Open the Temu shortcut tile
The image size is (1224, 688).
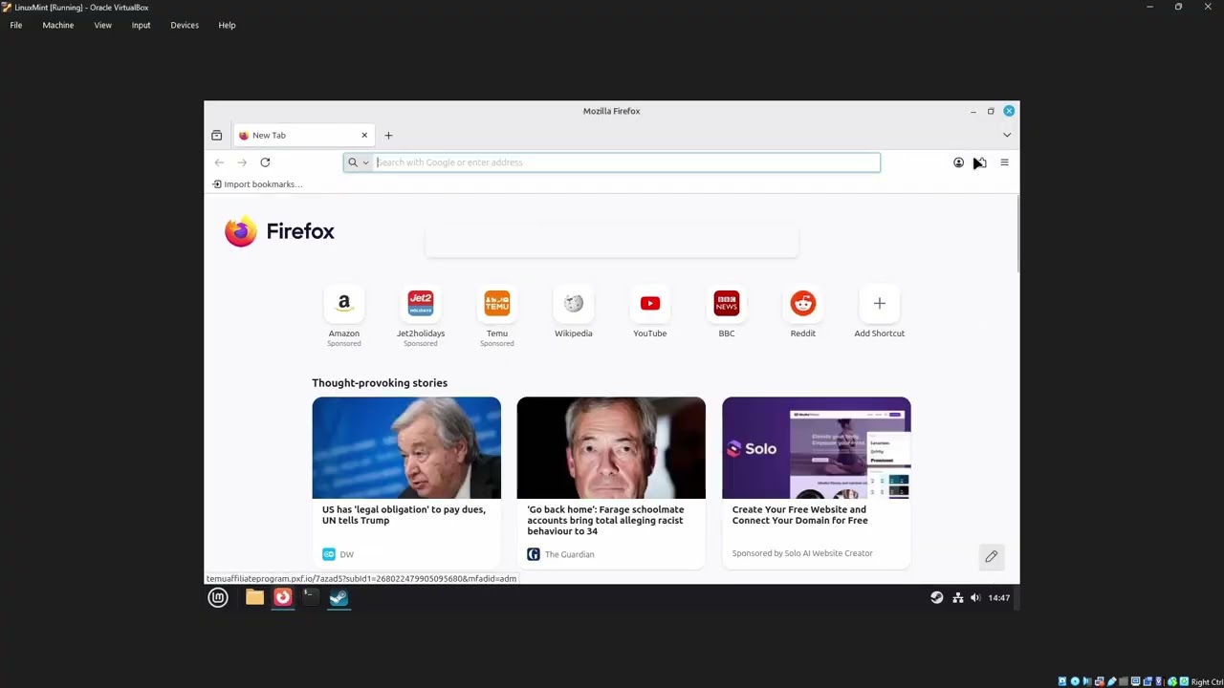pyautogui.click(x=497, y=304)
